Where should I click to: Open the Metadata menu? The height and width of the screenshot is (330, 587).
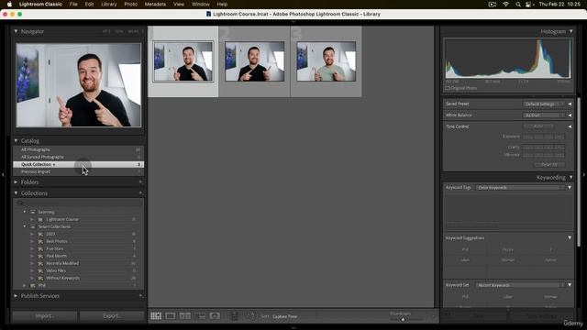click(x=155, y=5)
